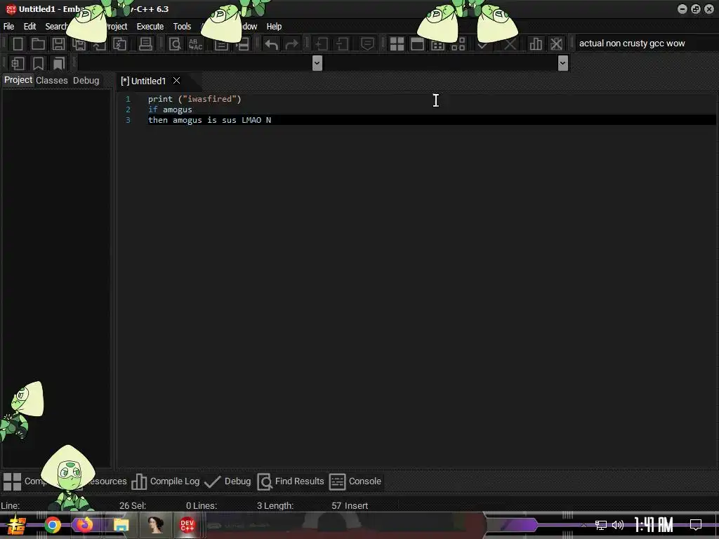
Task: Switch to the Project side tab
Action: (x=18, y=80)
